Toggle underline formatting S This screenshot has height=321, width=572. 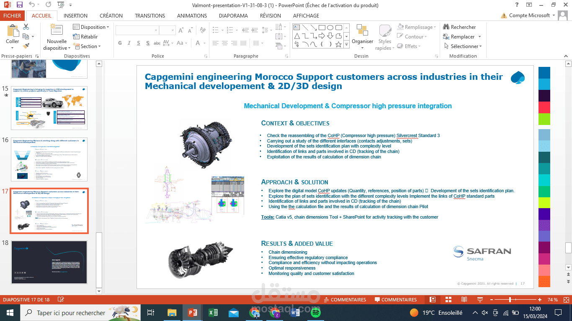pos(139,43)
